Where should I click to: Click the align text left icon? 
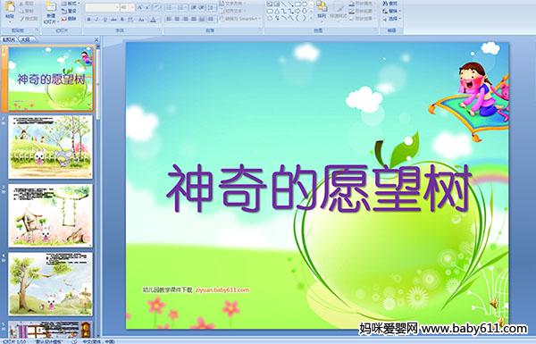click(169, 19)
